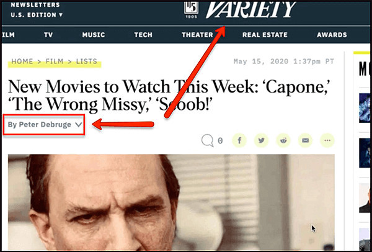Select the Tech navigation item
372x252 pixels.
(143, 35)
